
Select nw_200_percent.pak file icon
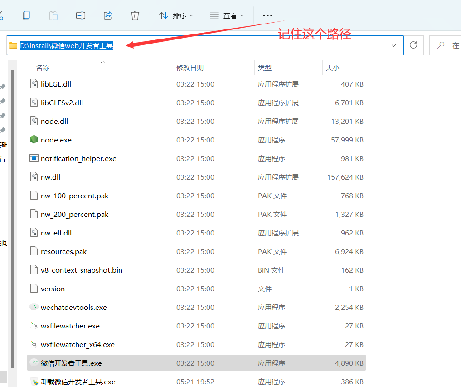(x=34, y=214)
